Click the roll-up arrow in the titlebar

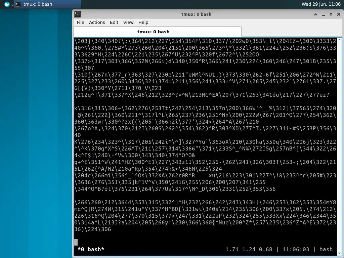click(x=315, y=14)
